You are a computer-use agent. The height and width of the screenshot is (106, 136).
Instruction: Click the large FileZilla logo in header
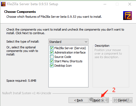[x=128, y=16]
